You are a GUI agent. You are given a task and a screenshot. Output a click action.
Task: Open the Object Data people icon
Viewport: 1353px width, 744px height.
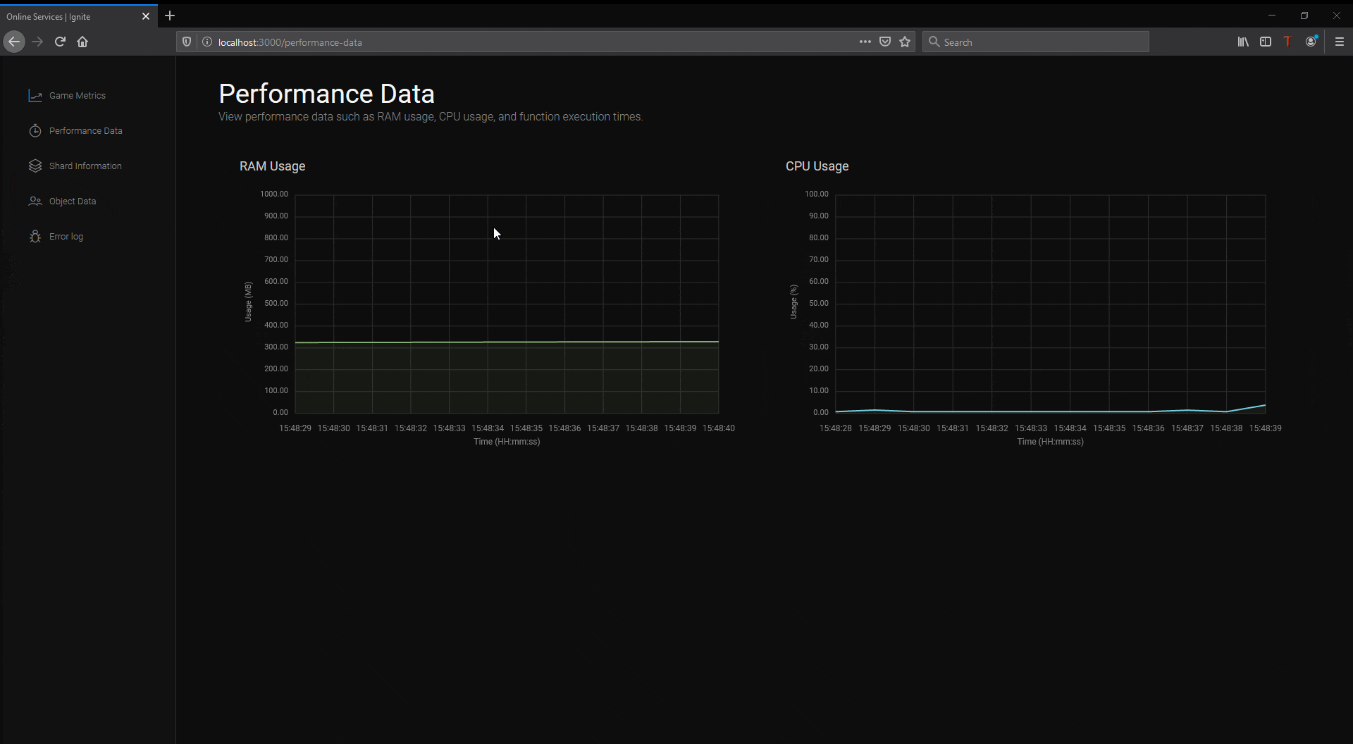click(x=35, y=201)
